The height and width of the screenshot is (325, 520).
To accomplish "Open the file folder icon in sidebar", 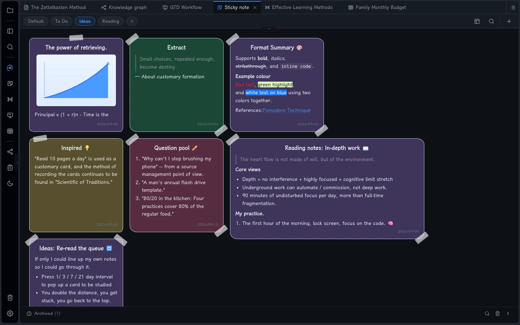I will [10, 10].
